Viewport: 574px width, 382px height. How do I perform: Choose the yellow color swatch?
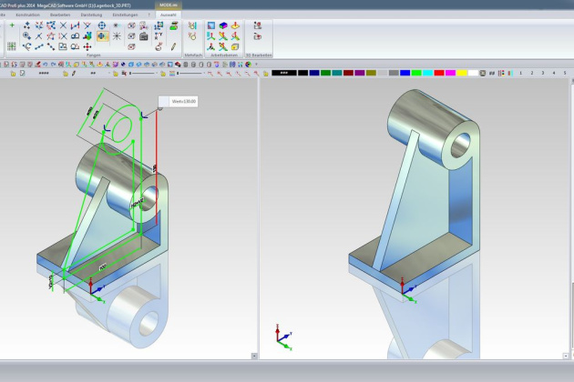click(x=462, y=73)
